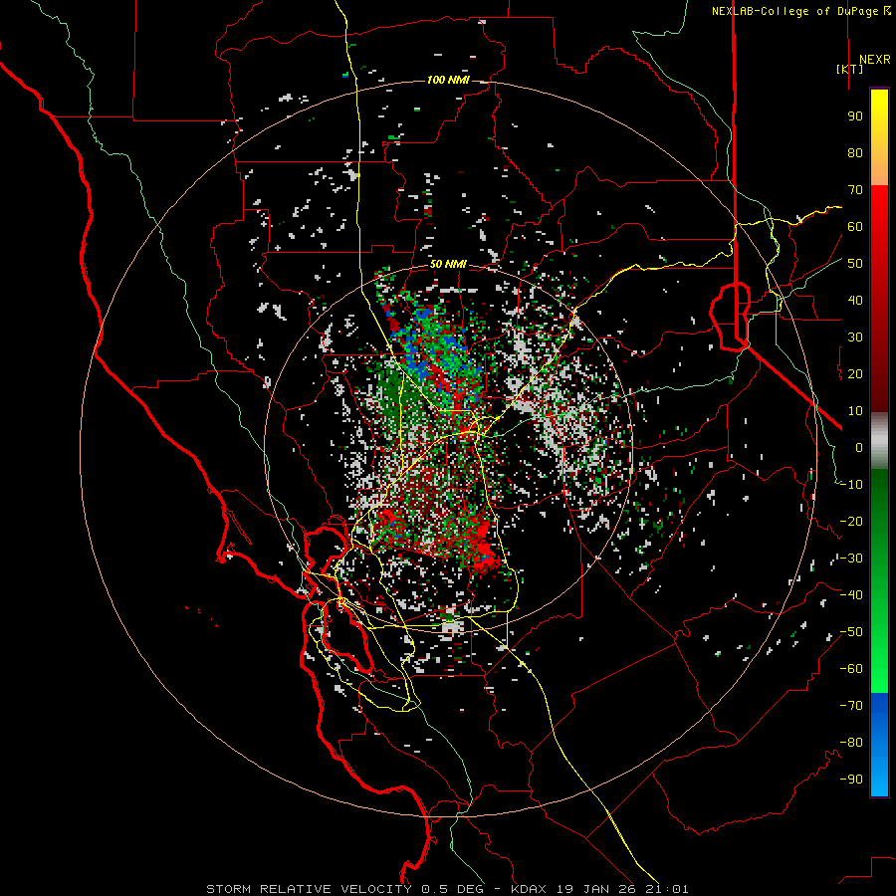Pick the blue segment of the color bar
Viewport: 896px width, 896px height.
pos(879,745)
